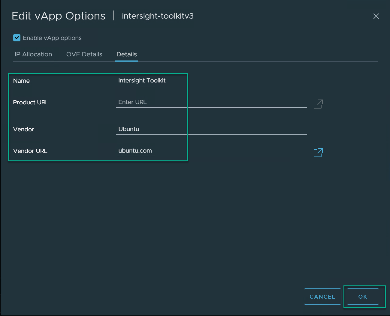This screenshot has width=390, height=316.
Task: Click the Vendor field containing Ubuntu
Action: tap(211, 129)
